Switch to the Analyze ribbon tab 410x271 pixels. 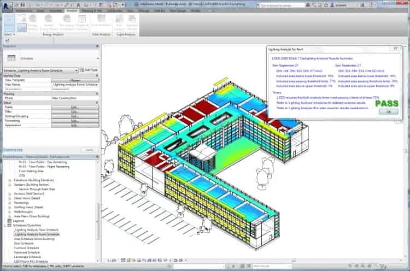point(72,11)
